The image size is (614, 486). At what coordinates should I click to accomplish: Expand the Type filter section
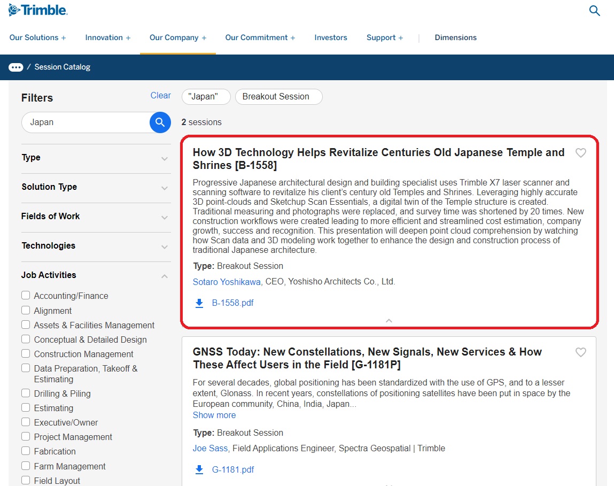tap(96, 158)
